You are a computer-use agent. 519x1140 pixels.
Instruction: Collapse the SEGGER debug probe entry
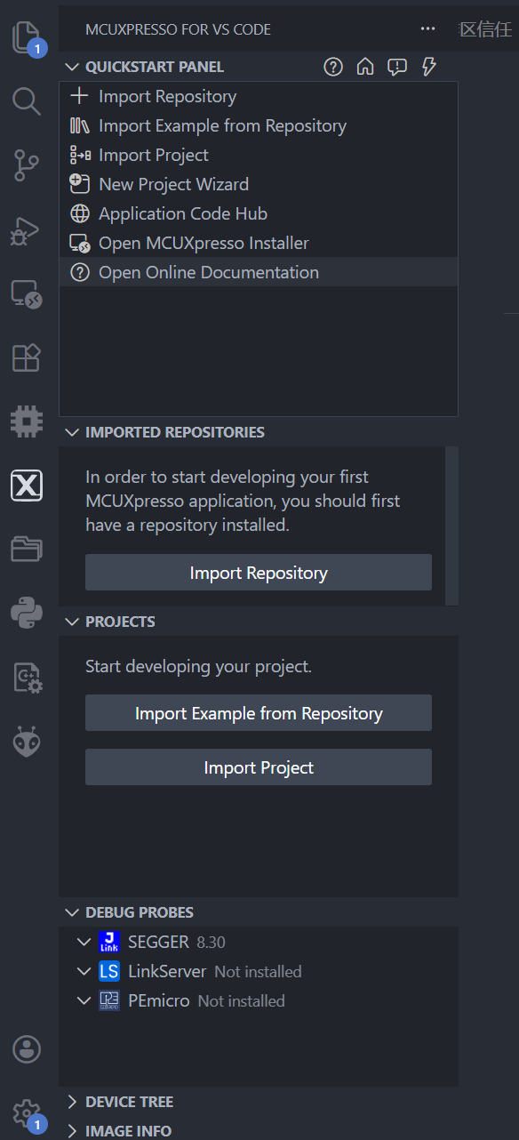point(84,942)
